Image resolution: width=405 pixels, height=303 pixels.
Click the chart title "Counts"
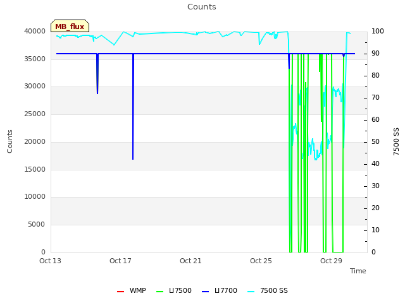coord(202,7)
